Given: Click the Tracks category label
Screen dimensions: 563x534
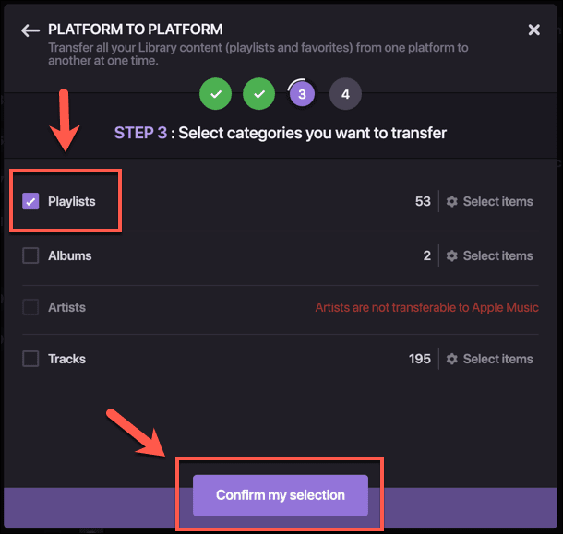Looking at the screenshot, I should (x=66, y=359).
